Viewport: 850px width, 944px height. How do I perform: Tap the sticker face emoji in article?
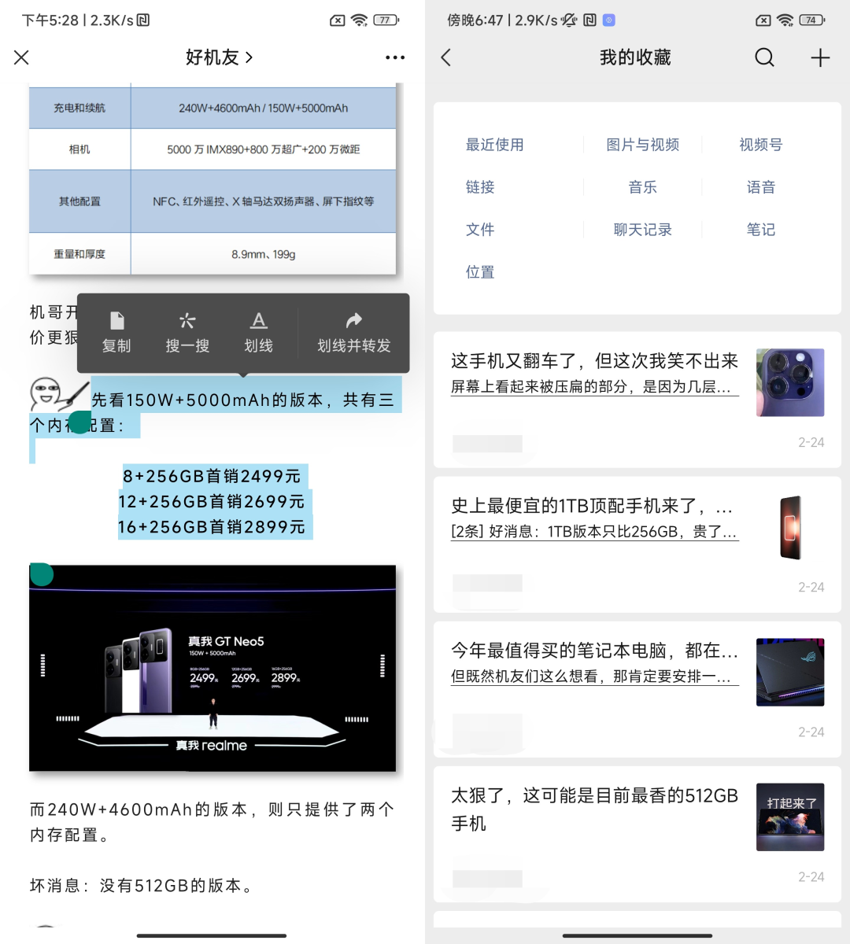(59, 393)
